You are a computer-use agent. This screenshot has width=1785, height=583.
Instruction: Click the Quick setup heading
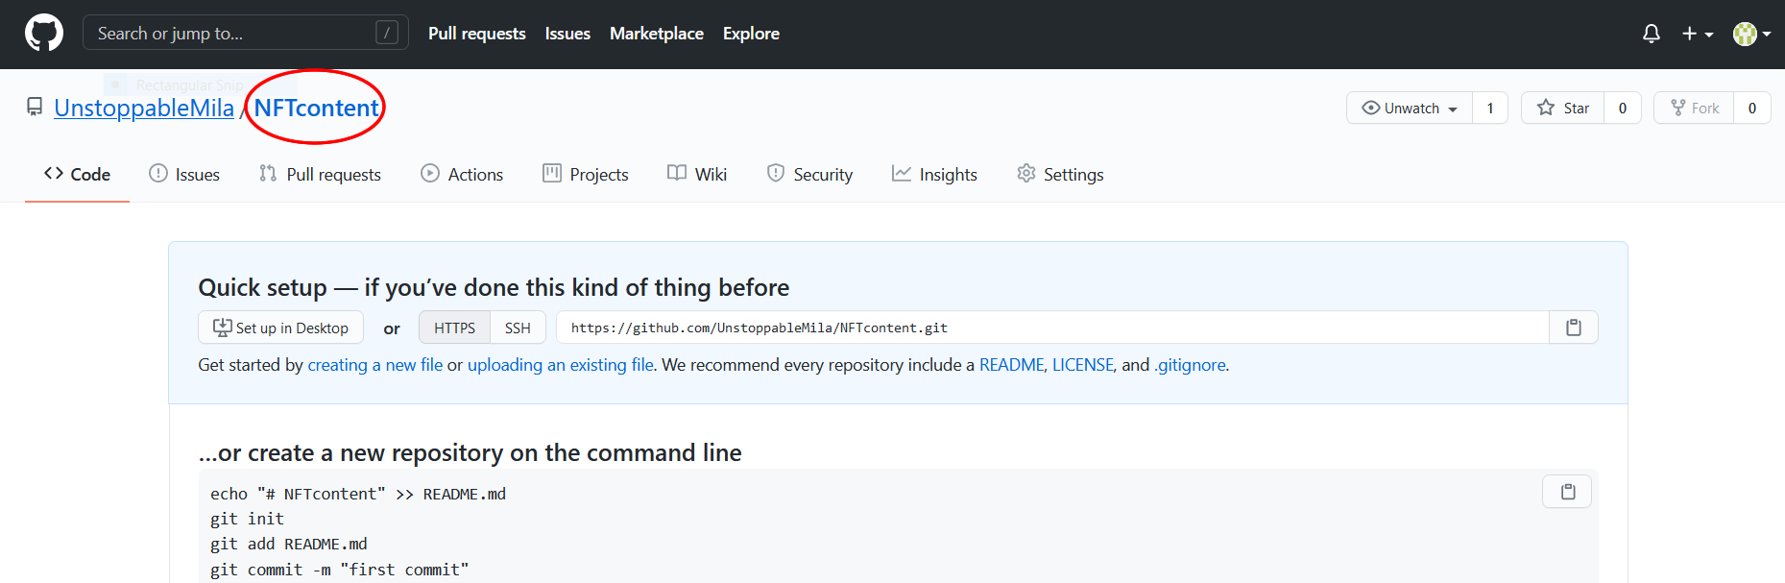pyautogui.click(x=494, y=287)
